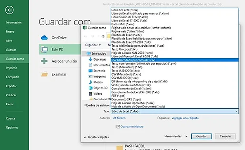Open the Exportar menu item
Screen dimensions: 245x150
(x=11, y=86)
